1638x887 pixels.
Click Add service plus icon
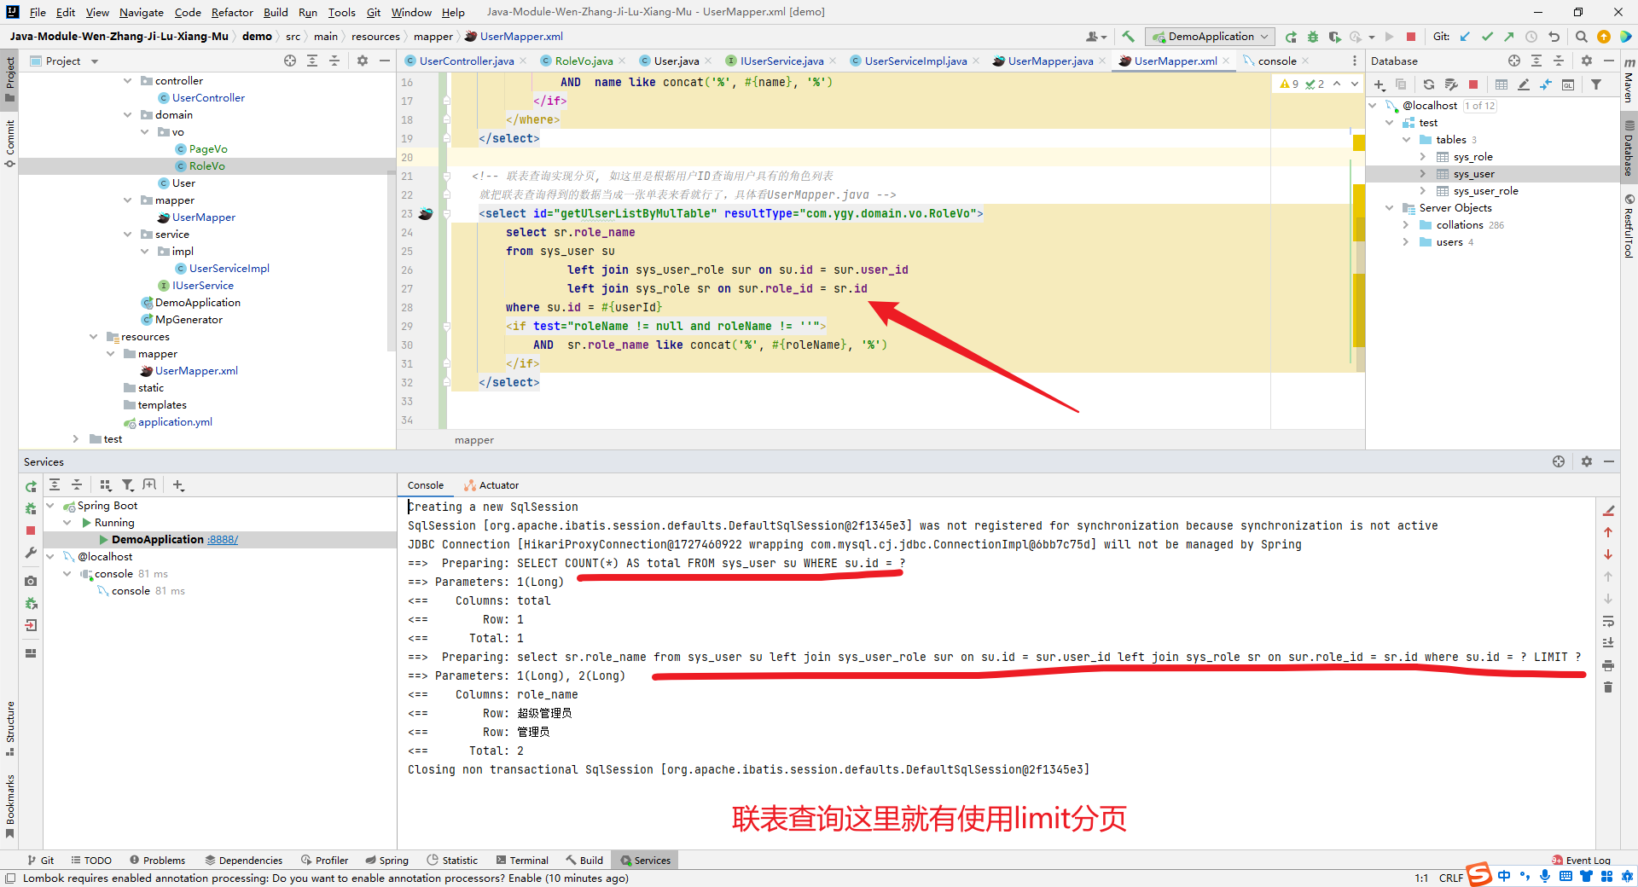pyautogui.click(x=177, y=485)
